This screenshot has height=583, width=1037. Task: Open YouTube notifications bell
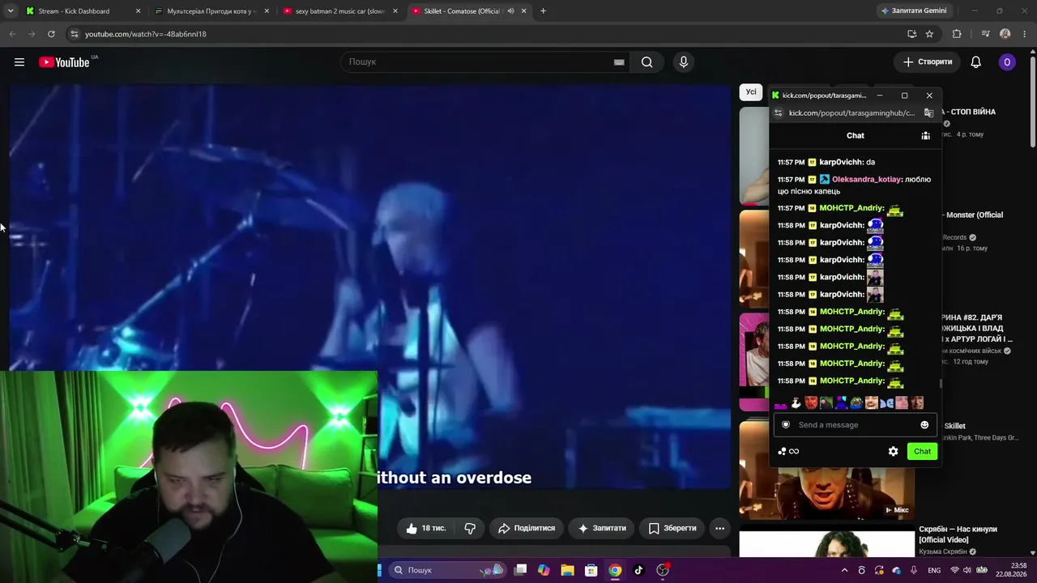point(976,62)
